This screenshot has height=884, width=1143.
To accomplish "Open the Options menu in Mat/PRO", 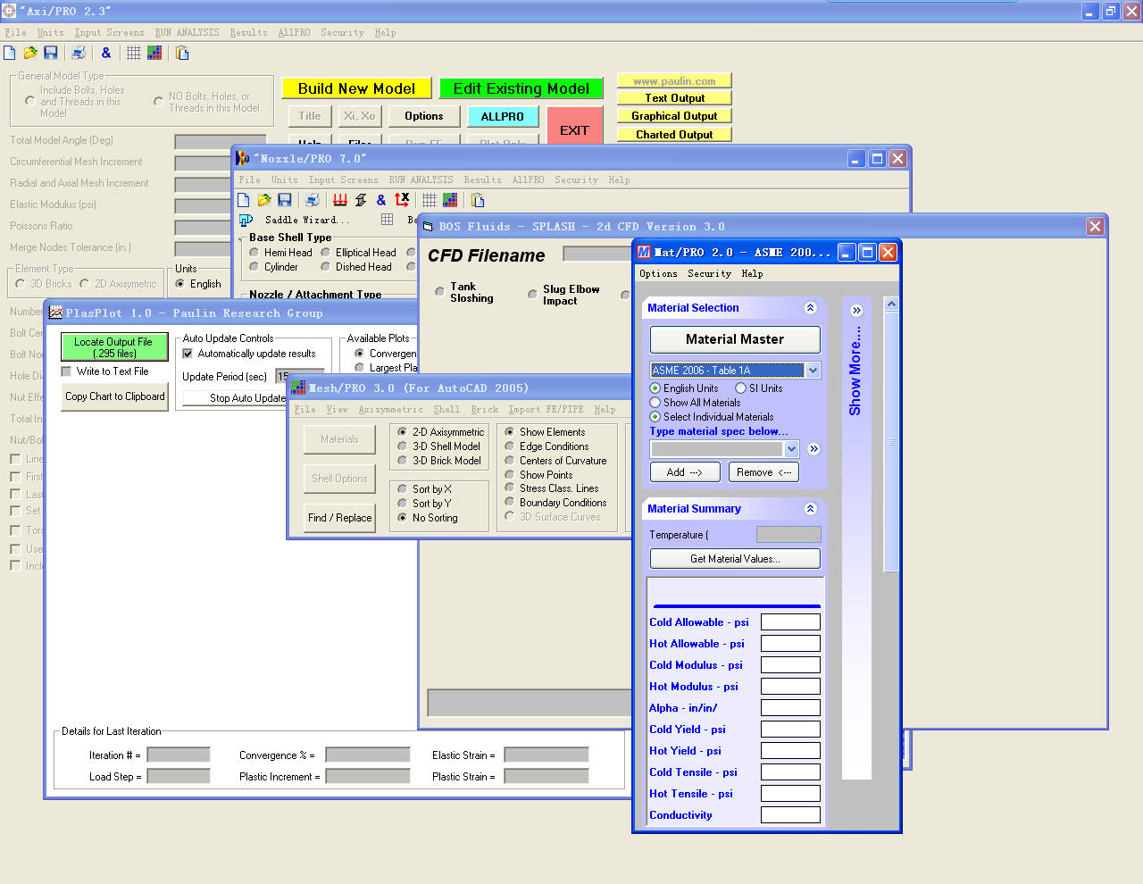I will click(x=658, y=274).
